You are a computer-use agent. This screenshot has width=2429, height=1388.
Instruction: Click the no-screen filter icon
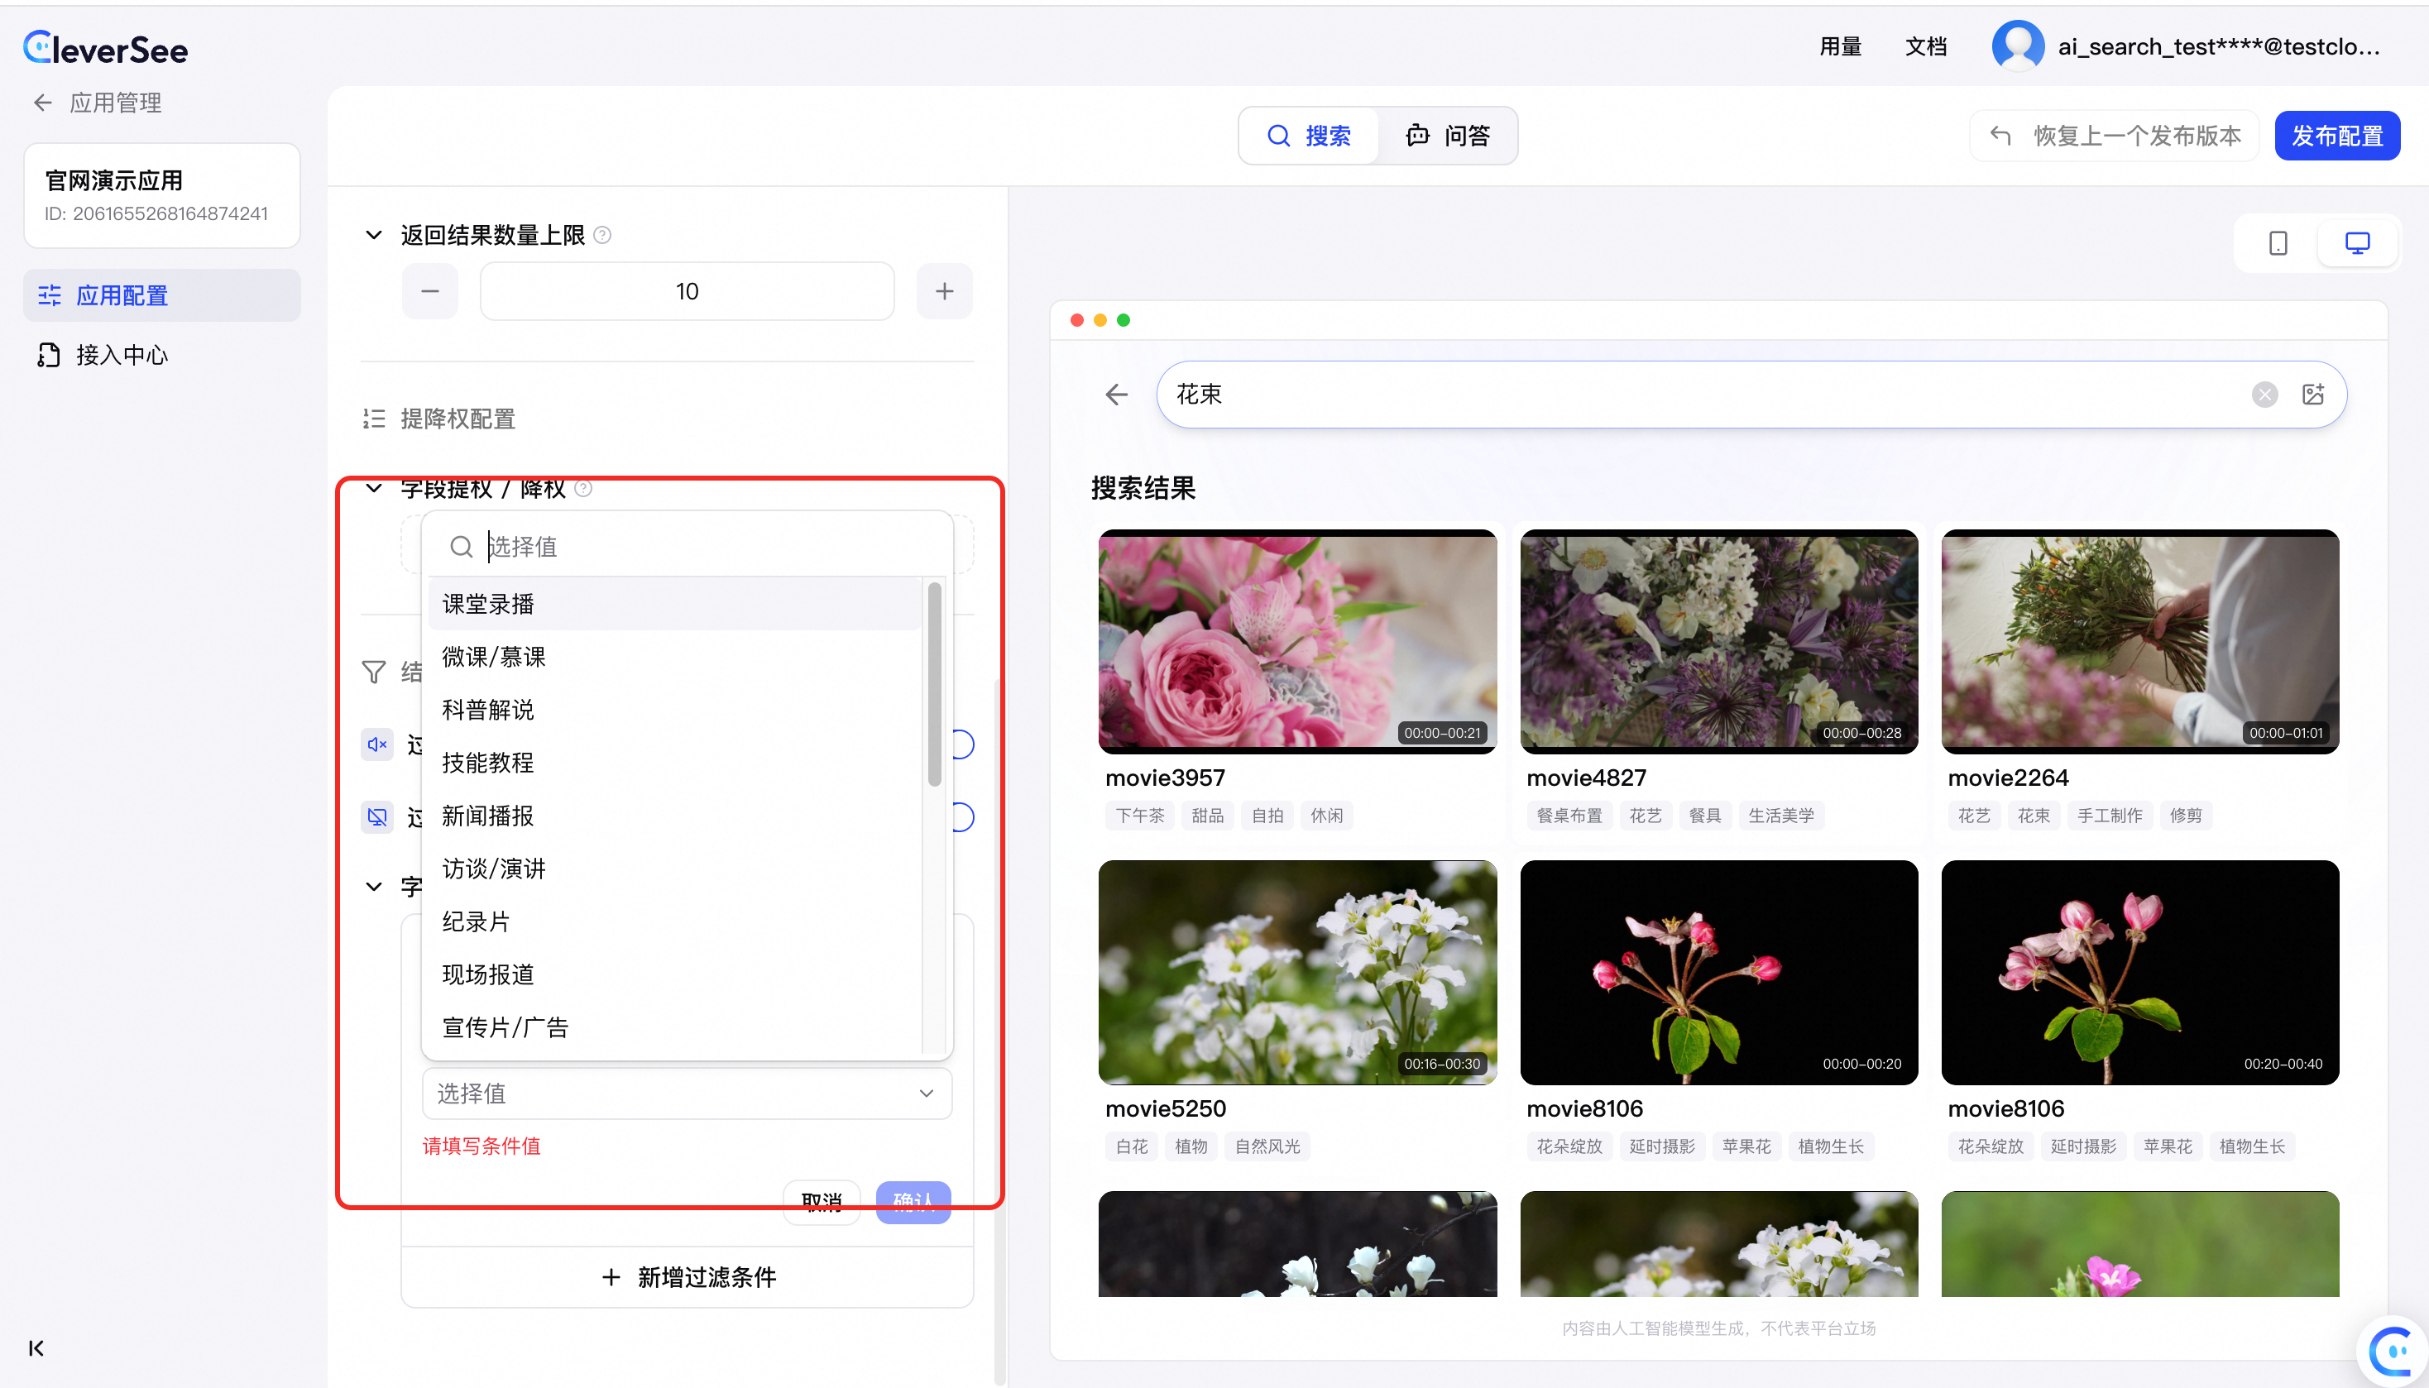point(376,817)
